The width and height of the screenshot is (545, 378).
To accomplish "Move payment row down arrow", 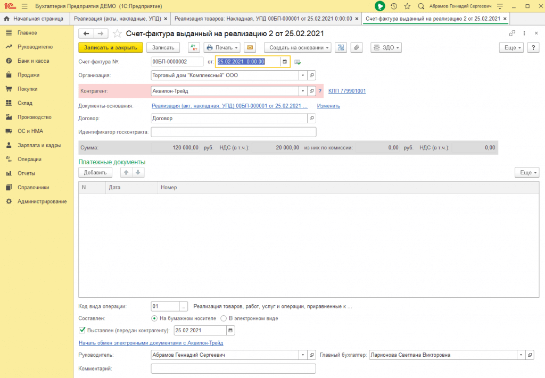I will [138, 172].
